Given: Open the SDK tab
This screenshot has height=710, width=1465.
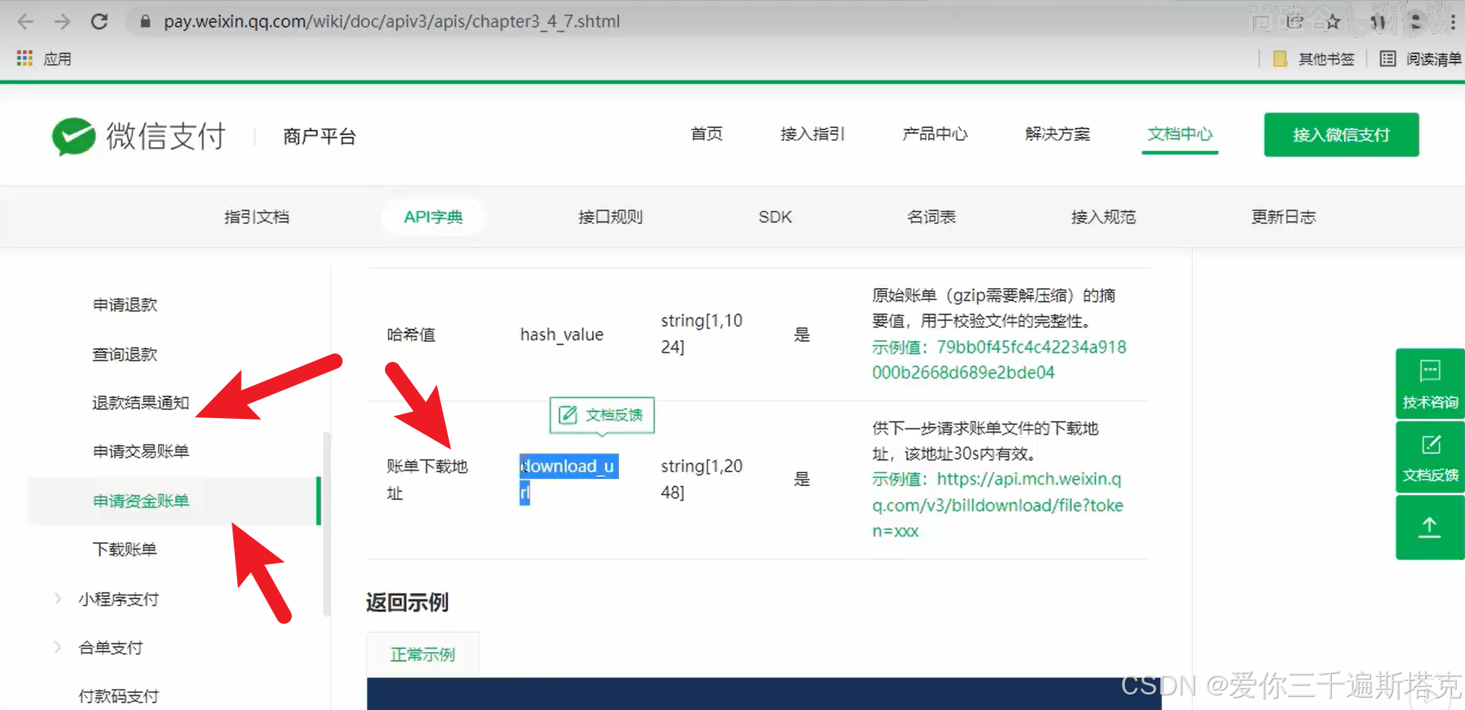Looking at the screenshot, I should [775, 217].
